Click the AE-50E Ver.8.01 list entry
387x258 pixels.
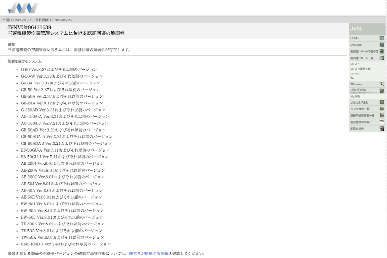62,197
